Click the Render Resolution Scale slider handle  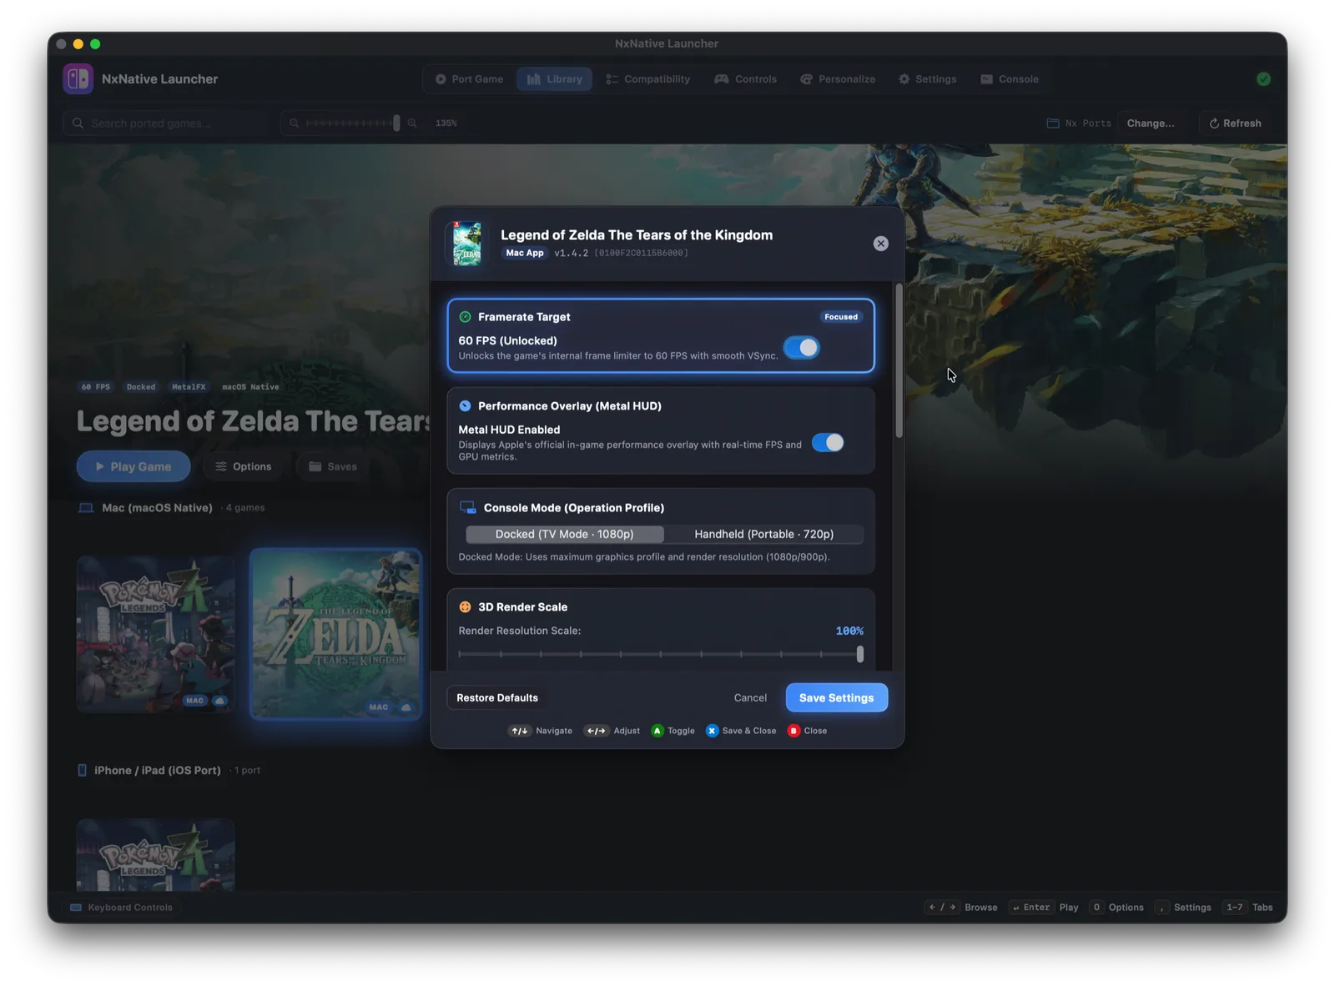pos(859,654)
